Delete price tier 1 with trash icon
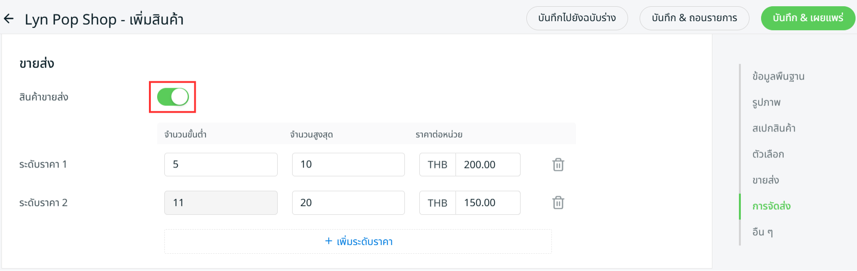857x271 pixels. (x=558, y=165)
